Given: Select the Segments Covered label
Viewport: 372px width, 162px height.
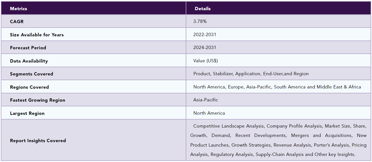Looking at the screenshot, I should tap(31, 74).
